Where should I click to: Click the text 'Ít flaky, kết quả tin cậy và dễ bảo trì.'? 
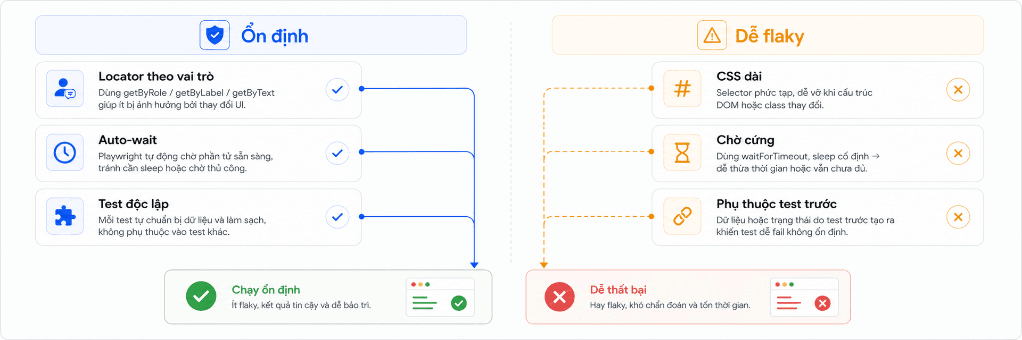click(x=301, y=305)
